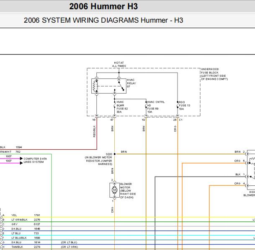The height and width of the screenshot is (250, 255).
Task: Click the 'ORG' label below the blower motor
Action: (x=112, y=210)
